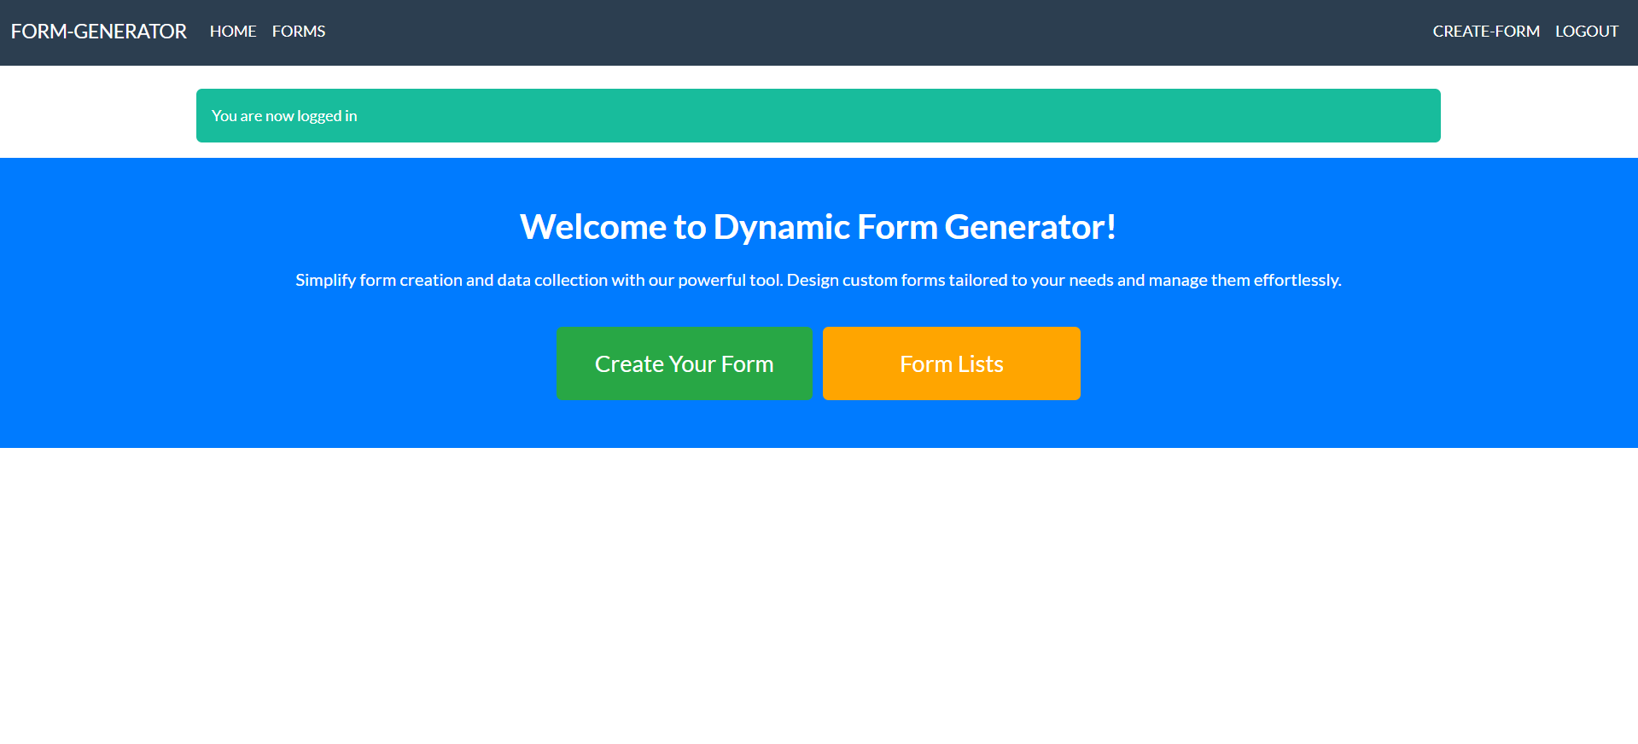The image size is (1638, 744).
Task: Click the FORM-GENERATOR brand logo
Action: pyautogui.click(x=98, y=32)
